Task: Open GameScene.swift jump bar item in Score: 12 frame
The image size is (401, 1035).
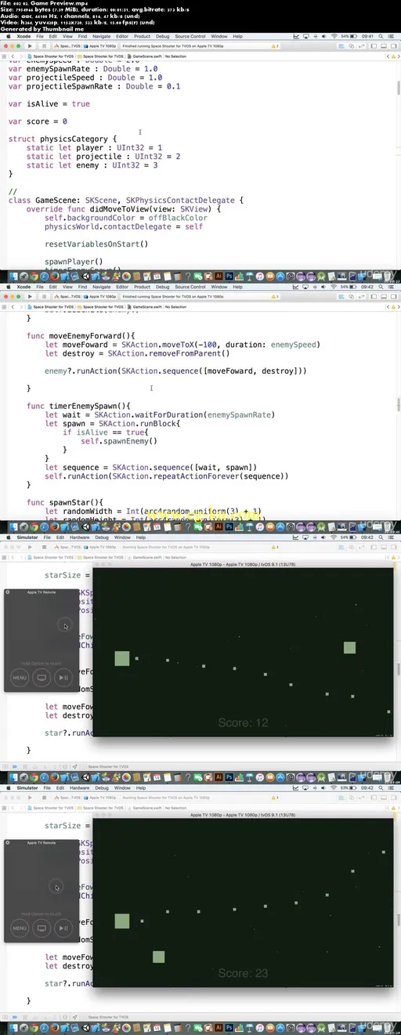Action: coord(147,556)
